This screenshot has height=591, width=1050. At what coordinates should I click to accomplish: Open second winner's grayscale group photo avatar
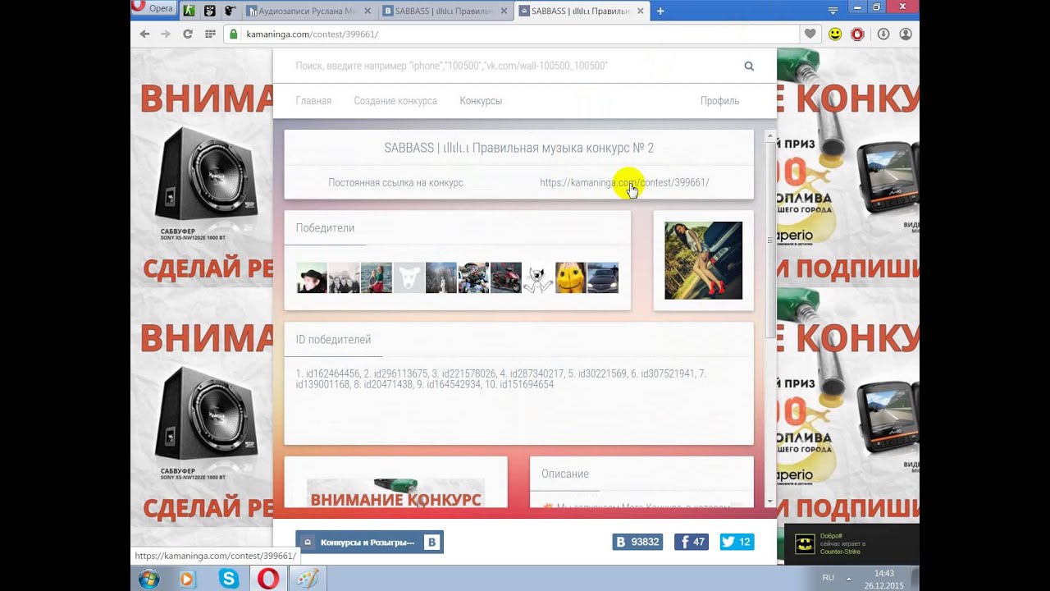[x=344, y=277]
